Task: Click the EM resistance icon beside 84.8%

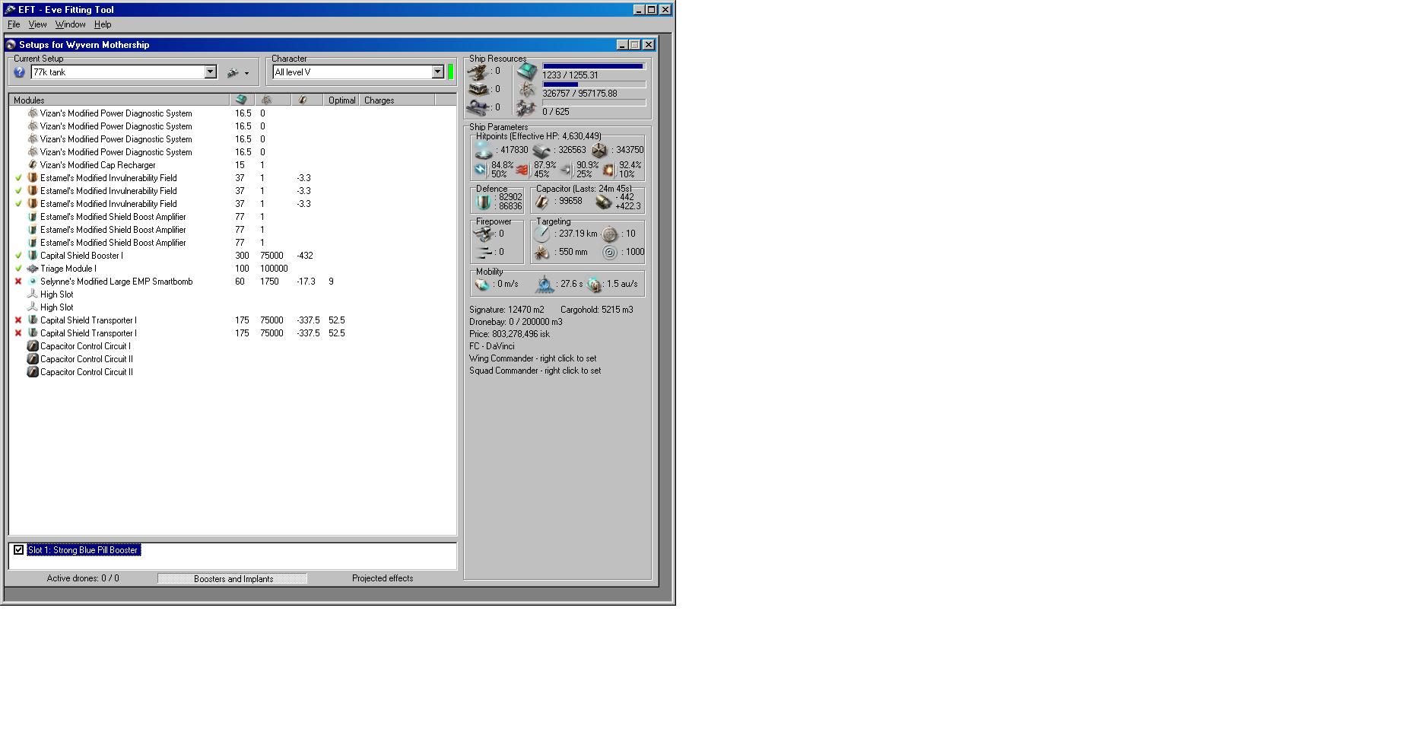Action: coord(481,169)
